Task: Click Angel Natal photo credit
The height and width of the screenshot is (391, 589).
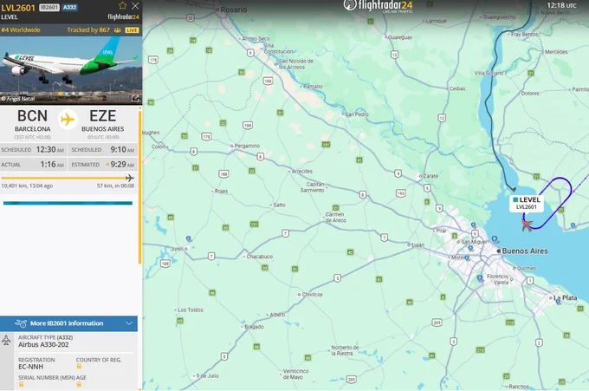Action: click(x=17, y=99)
